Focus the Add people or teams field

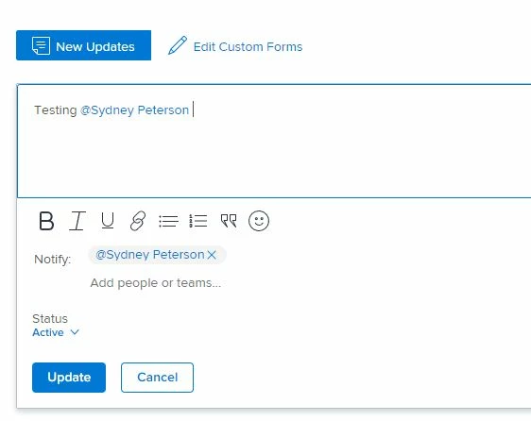[x=156, y=283]
